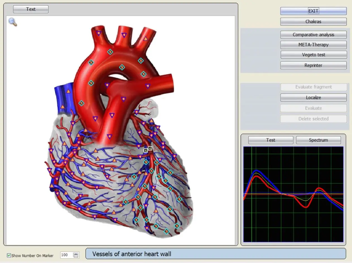Viewport: 352px width, 263px height.
Task: Uncheck Show Number On Marker
Action: point(9,255)
